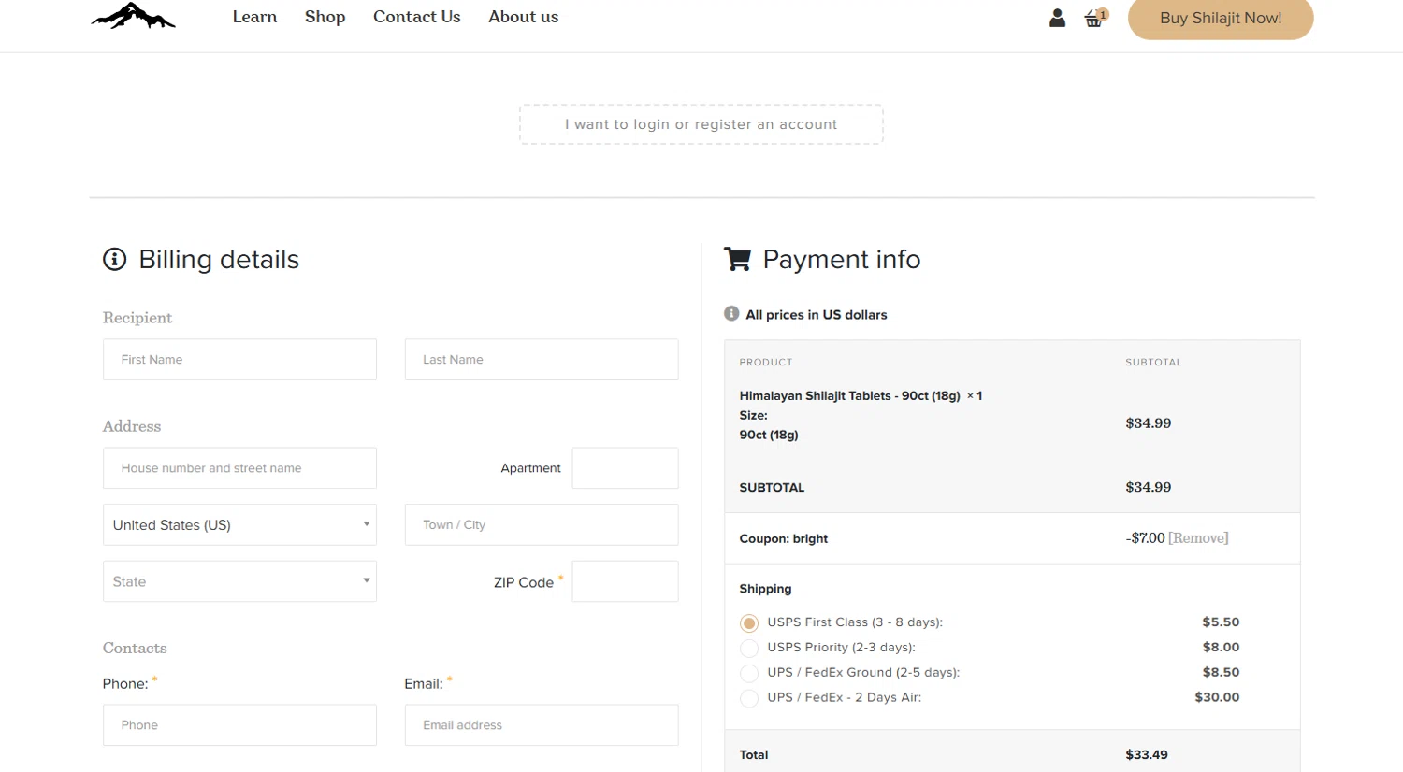Click the Billing details heading
This screenshot has width=1403, height=772.
(219, 260)
